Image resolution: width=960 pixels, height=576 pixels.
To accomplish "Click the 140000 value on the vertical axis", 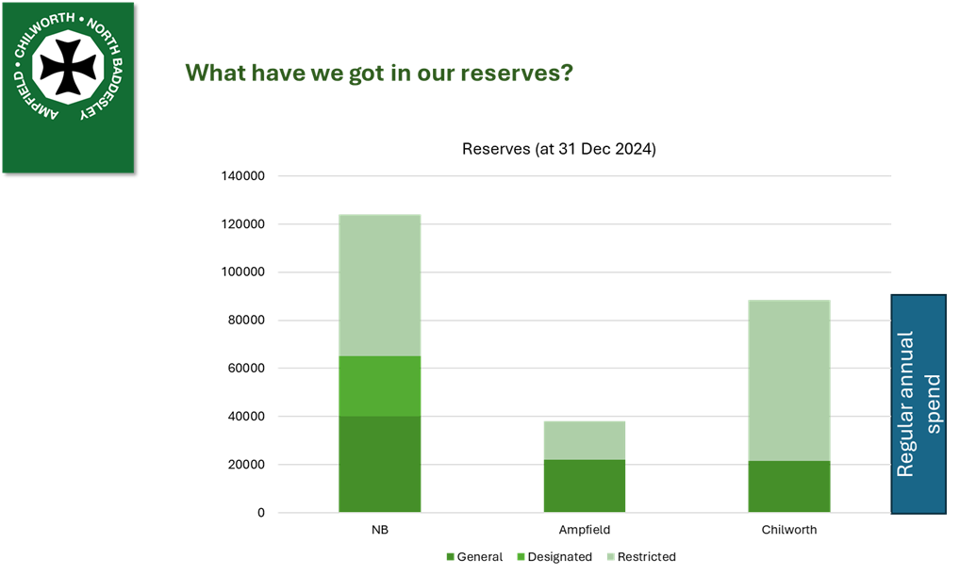I will tap(244, 176).
